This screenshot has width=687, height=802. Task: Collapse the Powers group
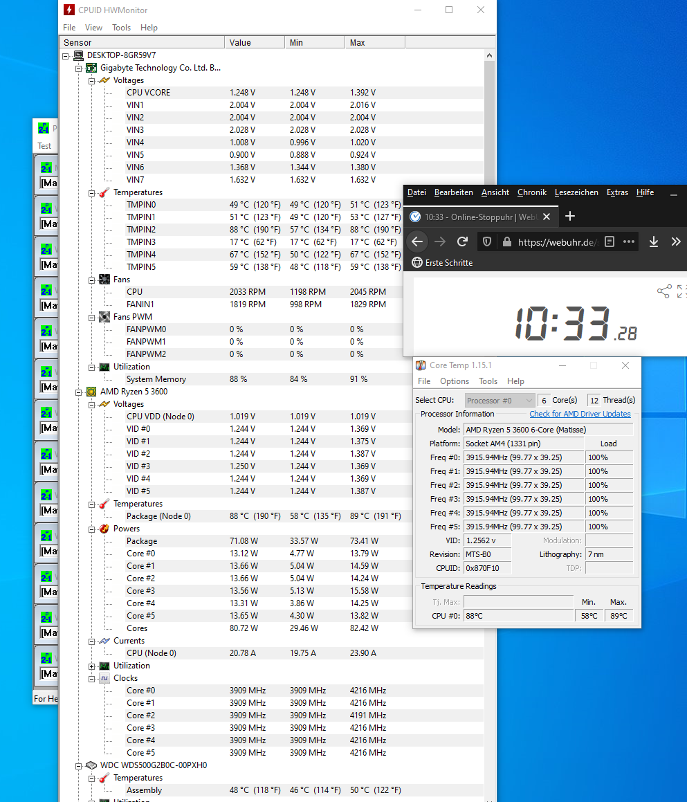91,529
